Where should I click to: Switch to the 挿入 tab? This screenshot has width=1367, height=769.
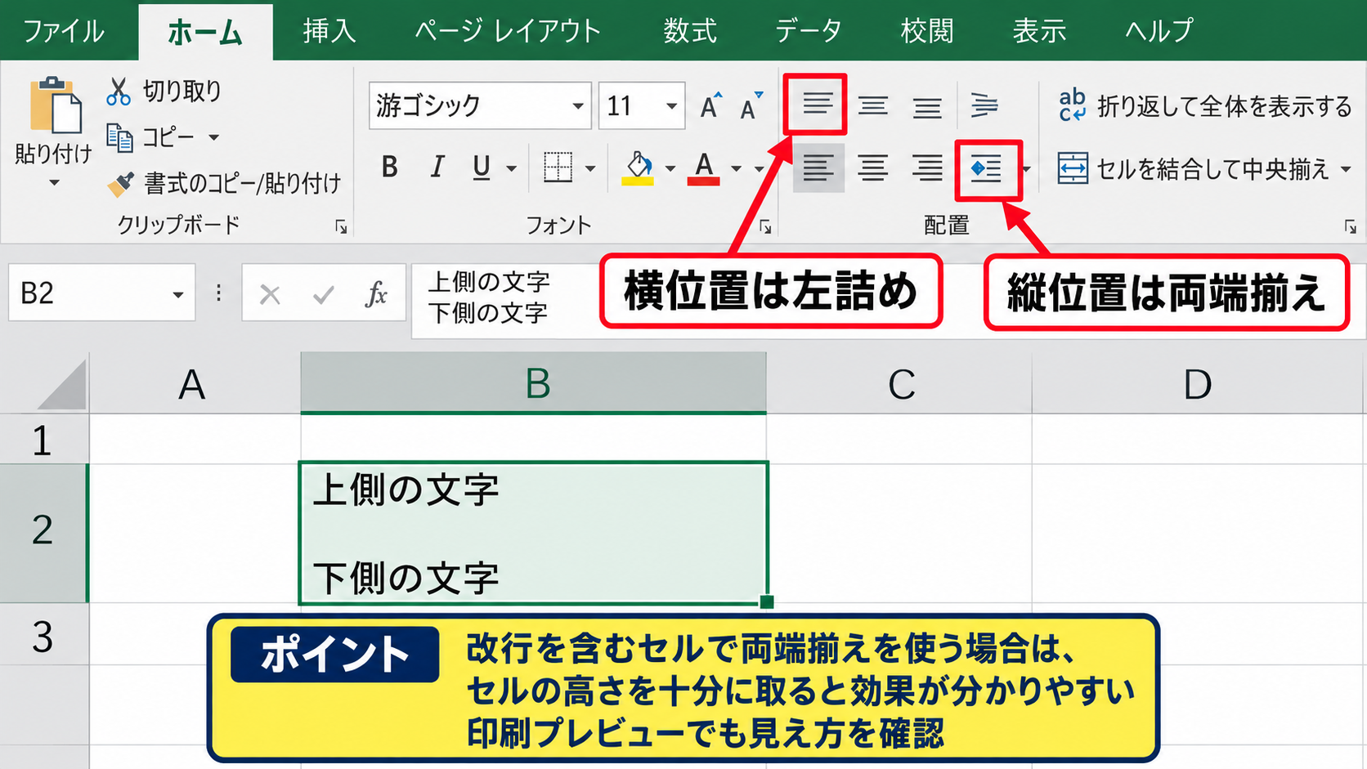pos(329,31)
